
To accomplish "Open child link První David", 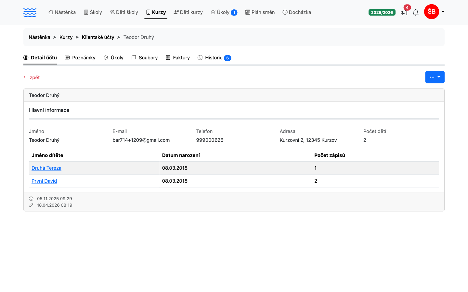I will pyautogui.click(x=44, y=181).
